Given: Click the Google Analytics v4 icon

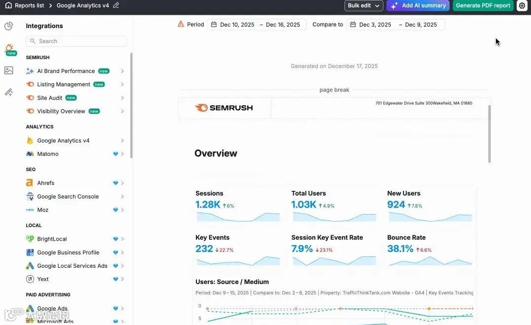Looking at the screenshot, I should (30, 141).
